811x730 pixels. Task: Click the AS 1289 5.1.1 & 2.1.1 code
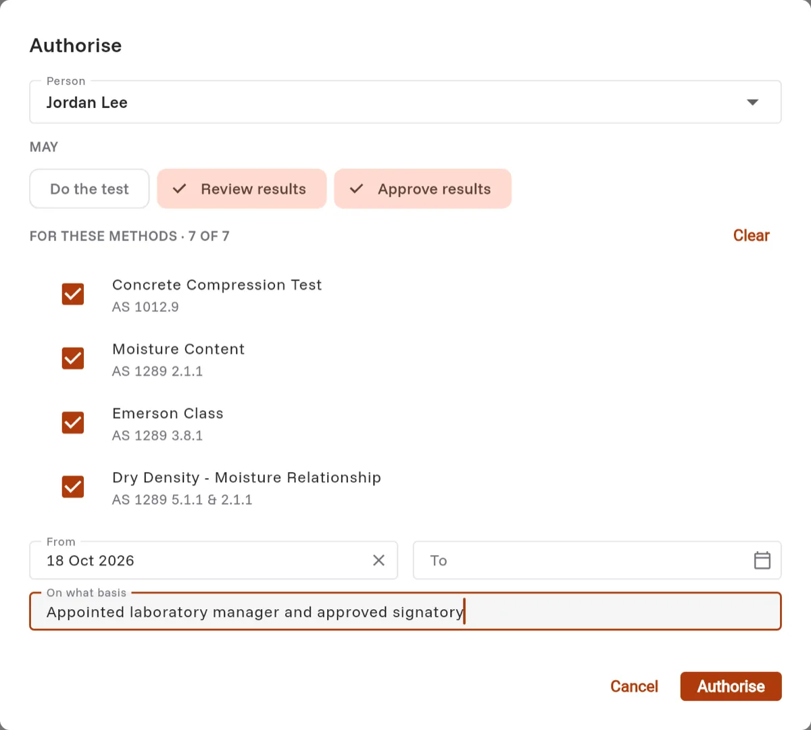(x=182, y=500)
